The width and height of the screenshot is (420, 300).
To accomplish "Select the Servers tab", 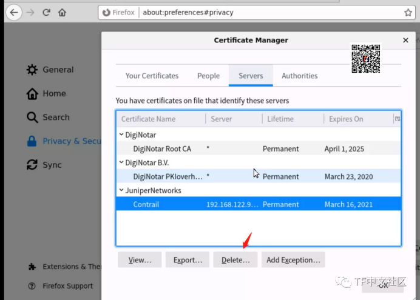I will click(251, 76).
